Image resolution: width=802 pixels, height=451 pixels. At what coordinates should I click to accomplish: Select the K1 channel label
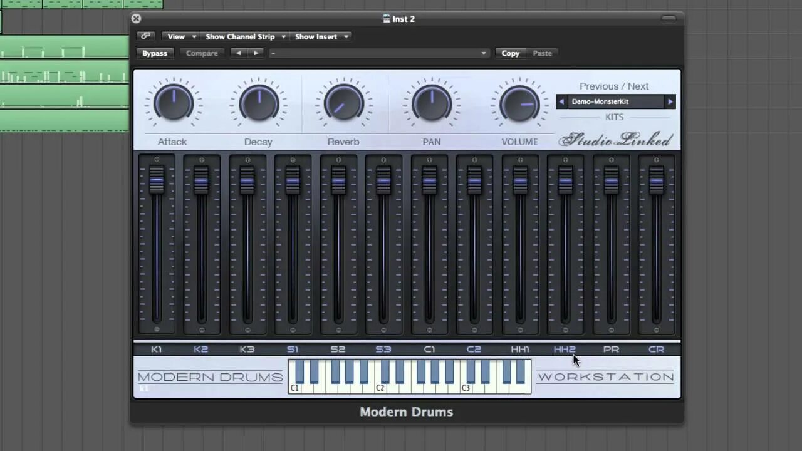point(157,350)
